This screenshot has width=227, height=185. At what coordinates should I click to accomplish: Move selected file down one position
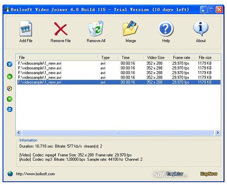coord(9,99)
